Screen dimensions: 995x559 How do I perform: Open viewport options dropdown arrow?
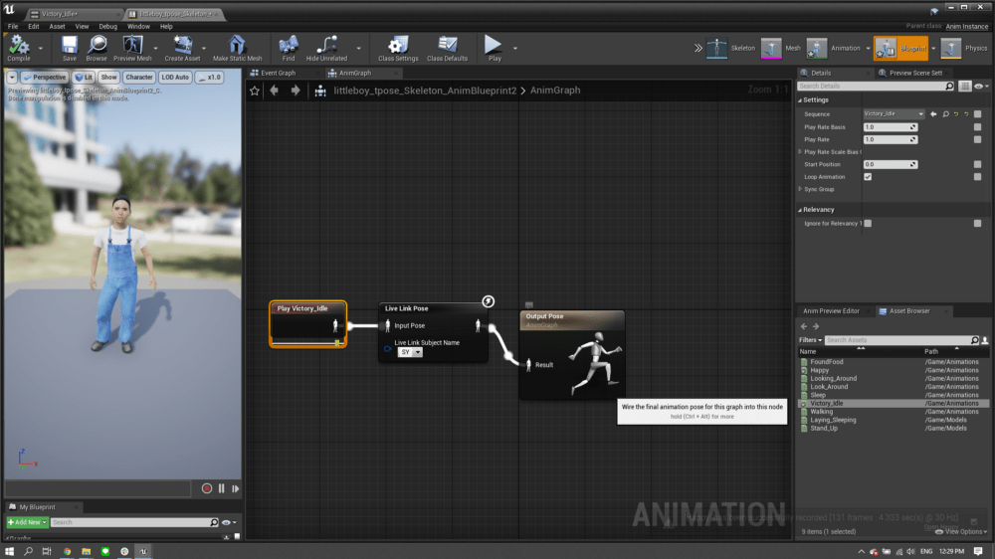point(12,78)
